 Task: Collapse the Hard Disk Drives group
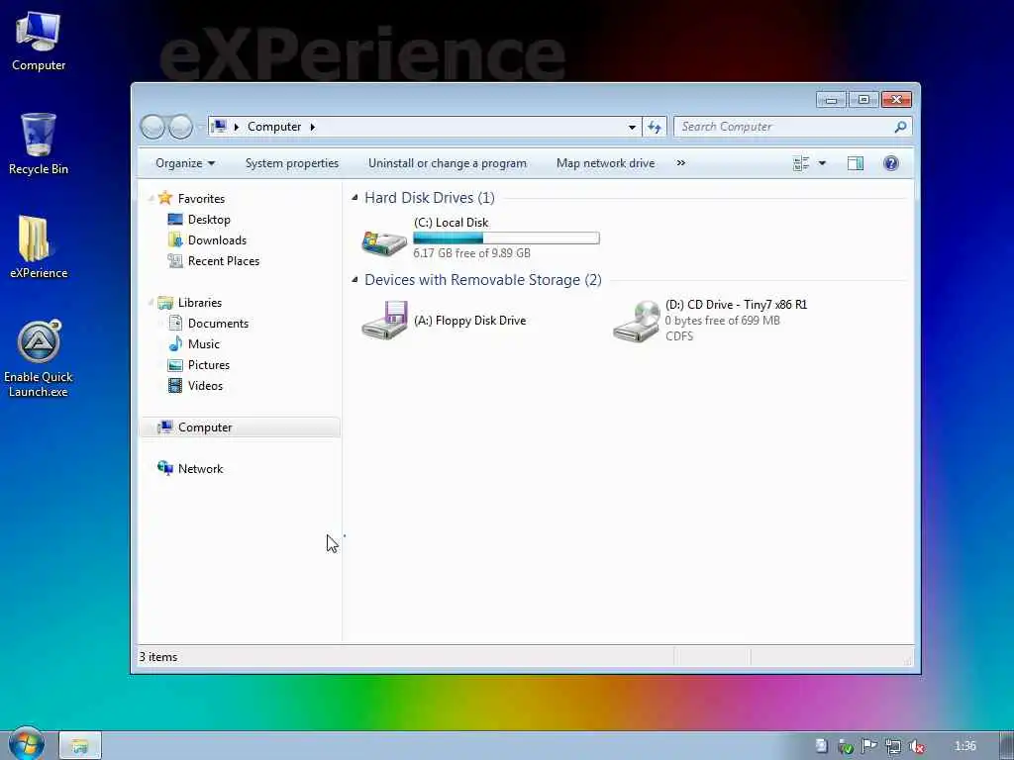point(355,198)
